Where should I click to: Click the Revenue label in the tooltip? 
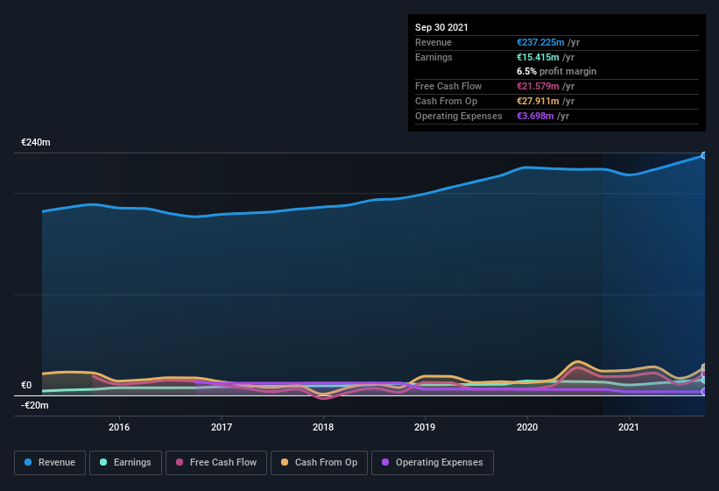tap(434, 42)
